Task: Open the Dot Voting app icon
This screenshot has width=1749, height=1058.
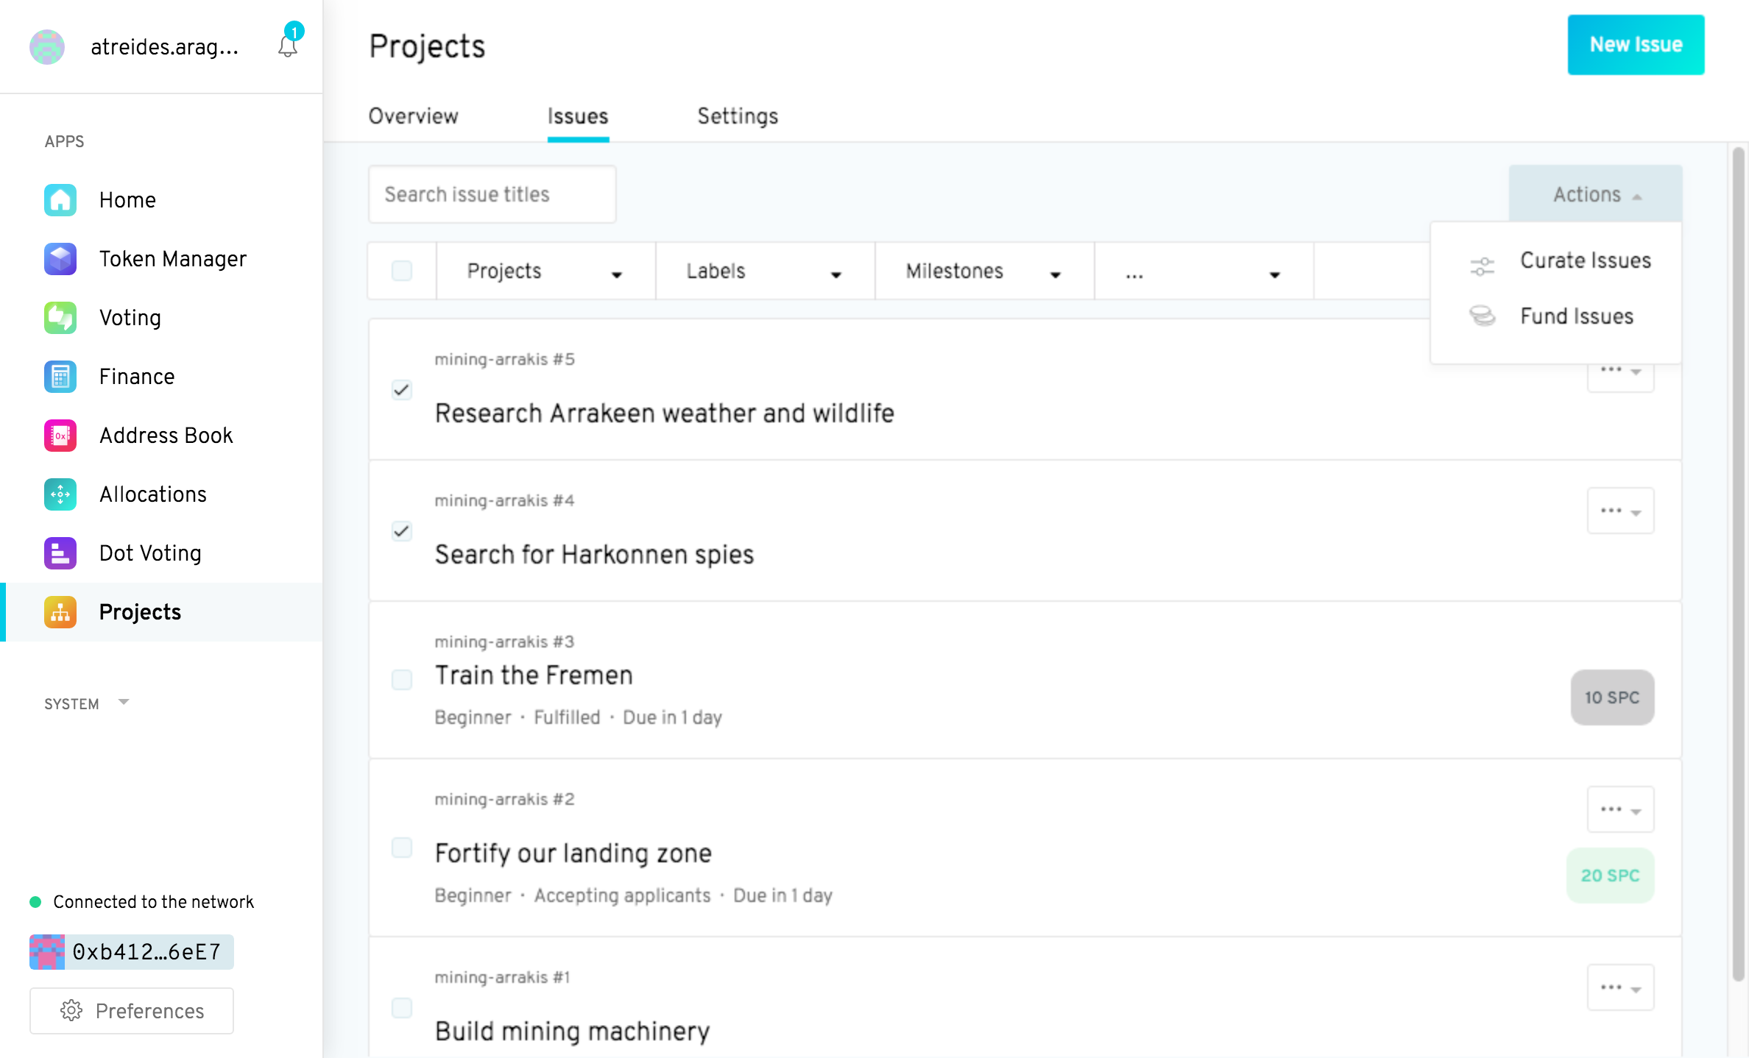Action: [x=60, y=553]
